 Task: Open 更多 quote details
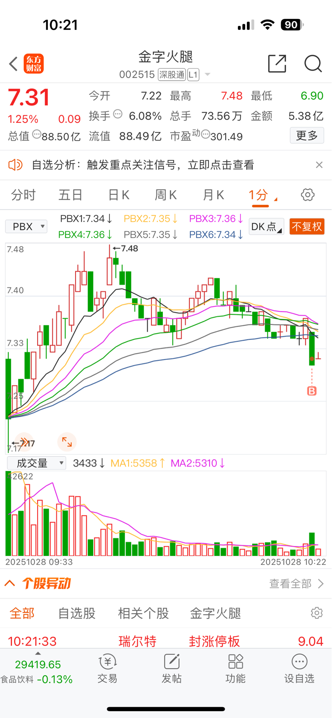tap(307, 136)
